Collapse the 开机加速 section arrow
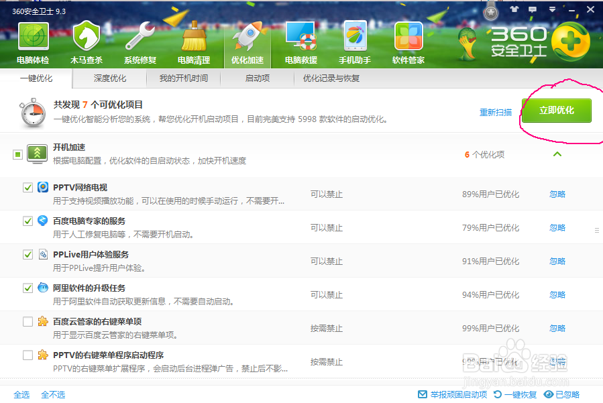 click(x=557, y=154)
